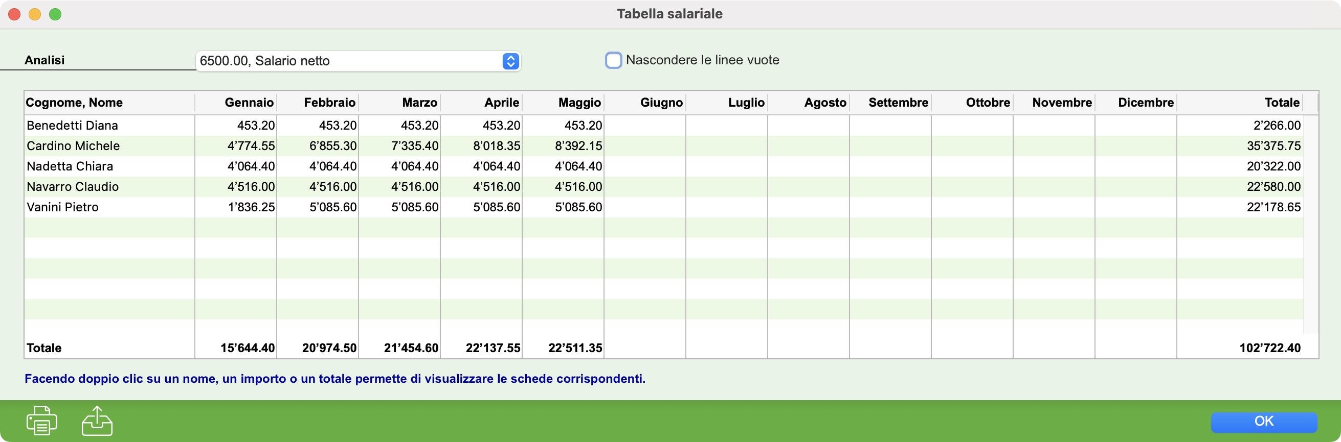
Task: Click the green zoom window button
Action: [x=55, y=14]
